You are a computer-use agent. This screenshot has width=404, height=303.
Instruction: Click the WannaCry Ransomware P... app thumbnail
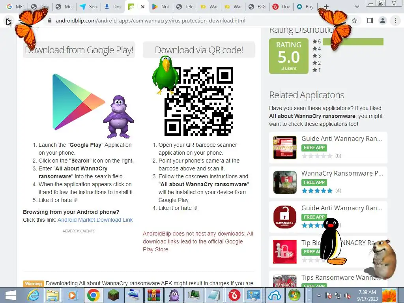285,182
